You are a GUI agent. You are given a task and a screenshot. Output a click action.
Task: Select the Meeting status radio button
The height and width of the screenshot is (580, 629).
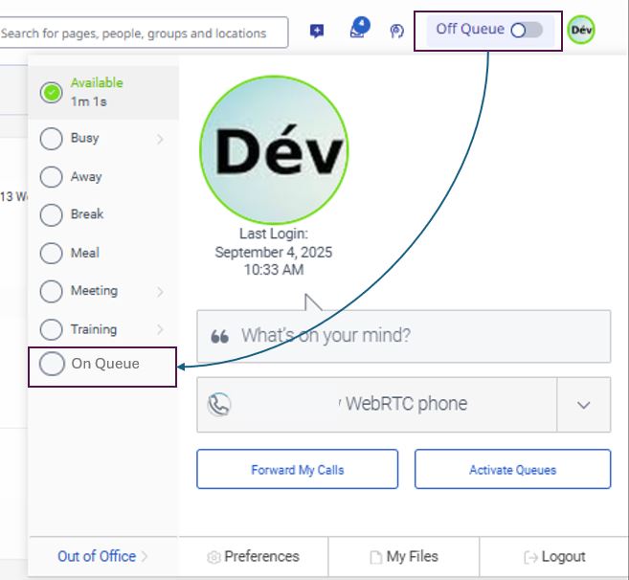[51, 291]
